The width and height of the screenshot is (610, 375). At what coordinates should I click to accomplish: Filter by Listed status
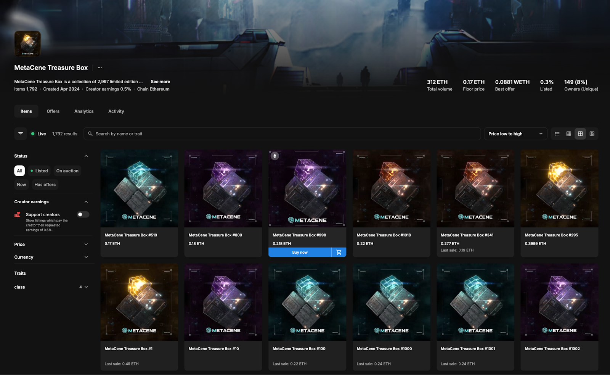tap(39, 171)
